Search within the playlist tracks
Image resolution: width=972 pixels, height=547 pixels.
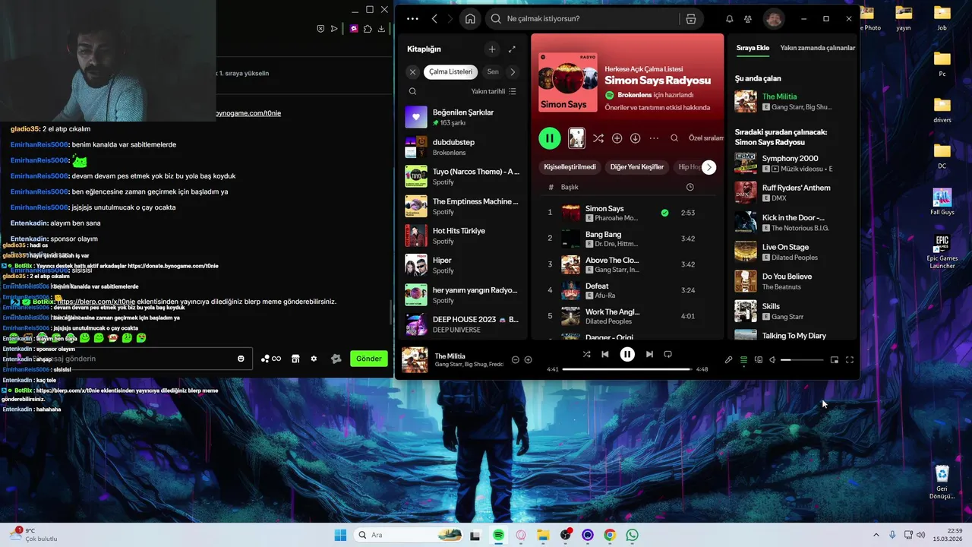[674, 138]
